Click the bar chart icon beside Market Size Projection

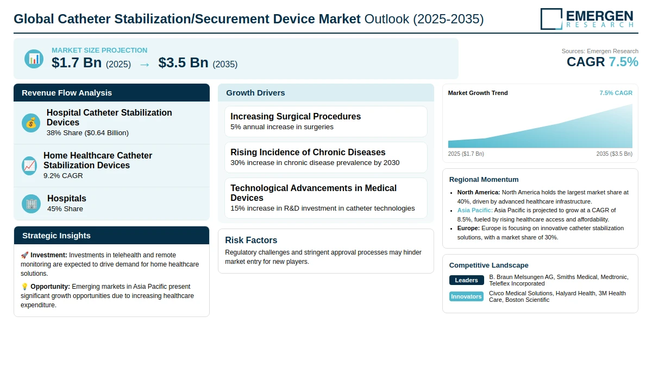[x=34, y=59]
